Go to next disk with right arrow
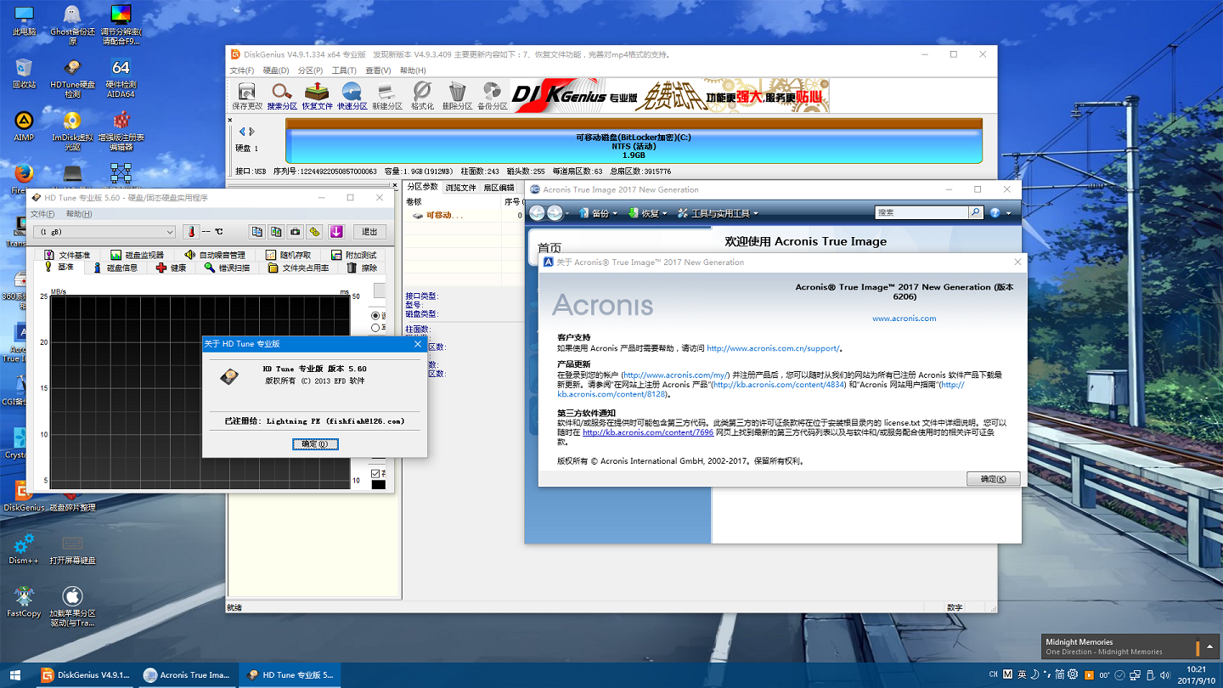 [x=251, y=132]
